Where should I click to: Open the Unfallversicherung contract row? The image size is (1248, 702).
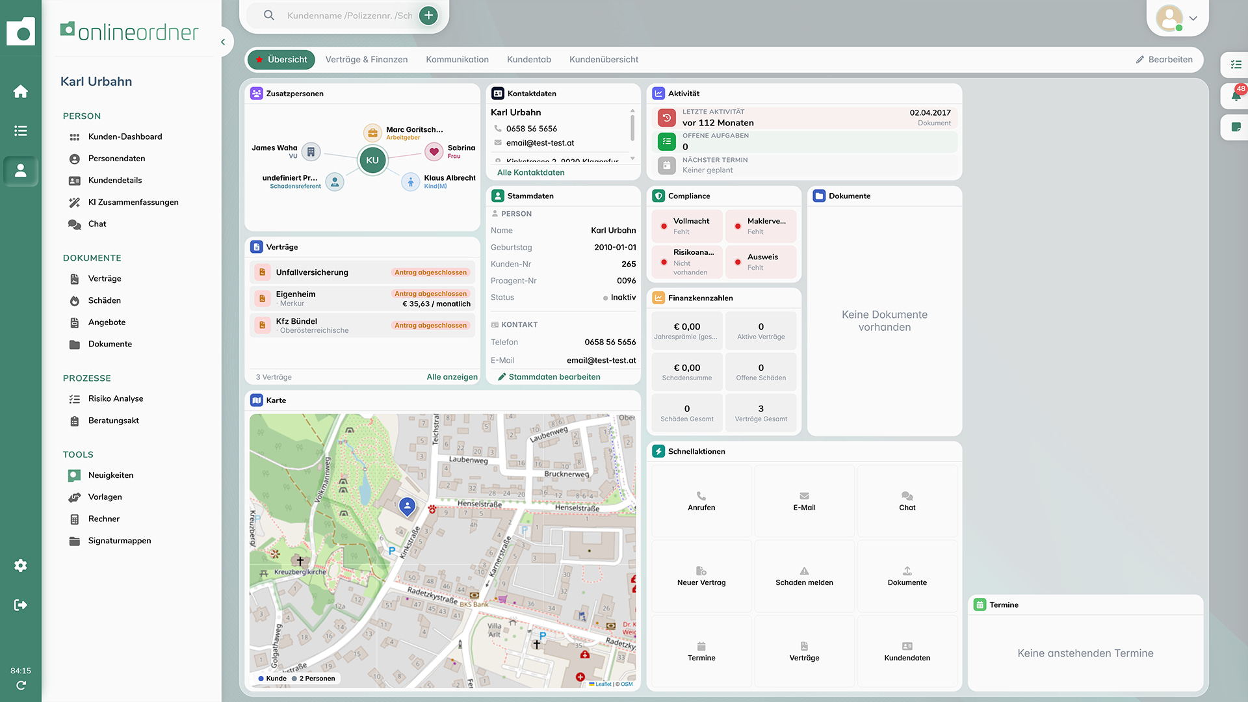point(362,272)
